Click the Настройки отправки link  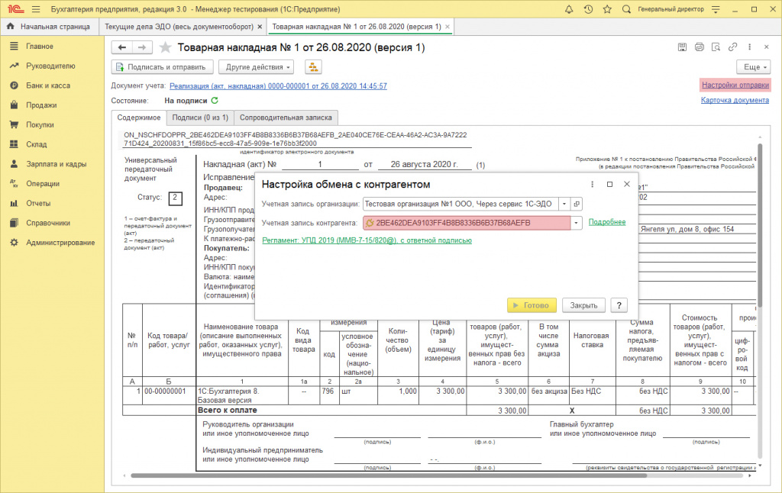(735, 85)
